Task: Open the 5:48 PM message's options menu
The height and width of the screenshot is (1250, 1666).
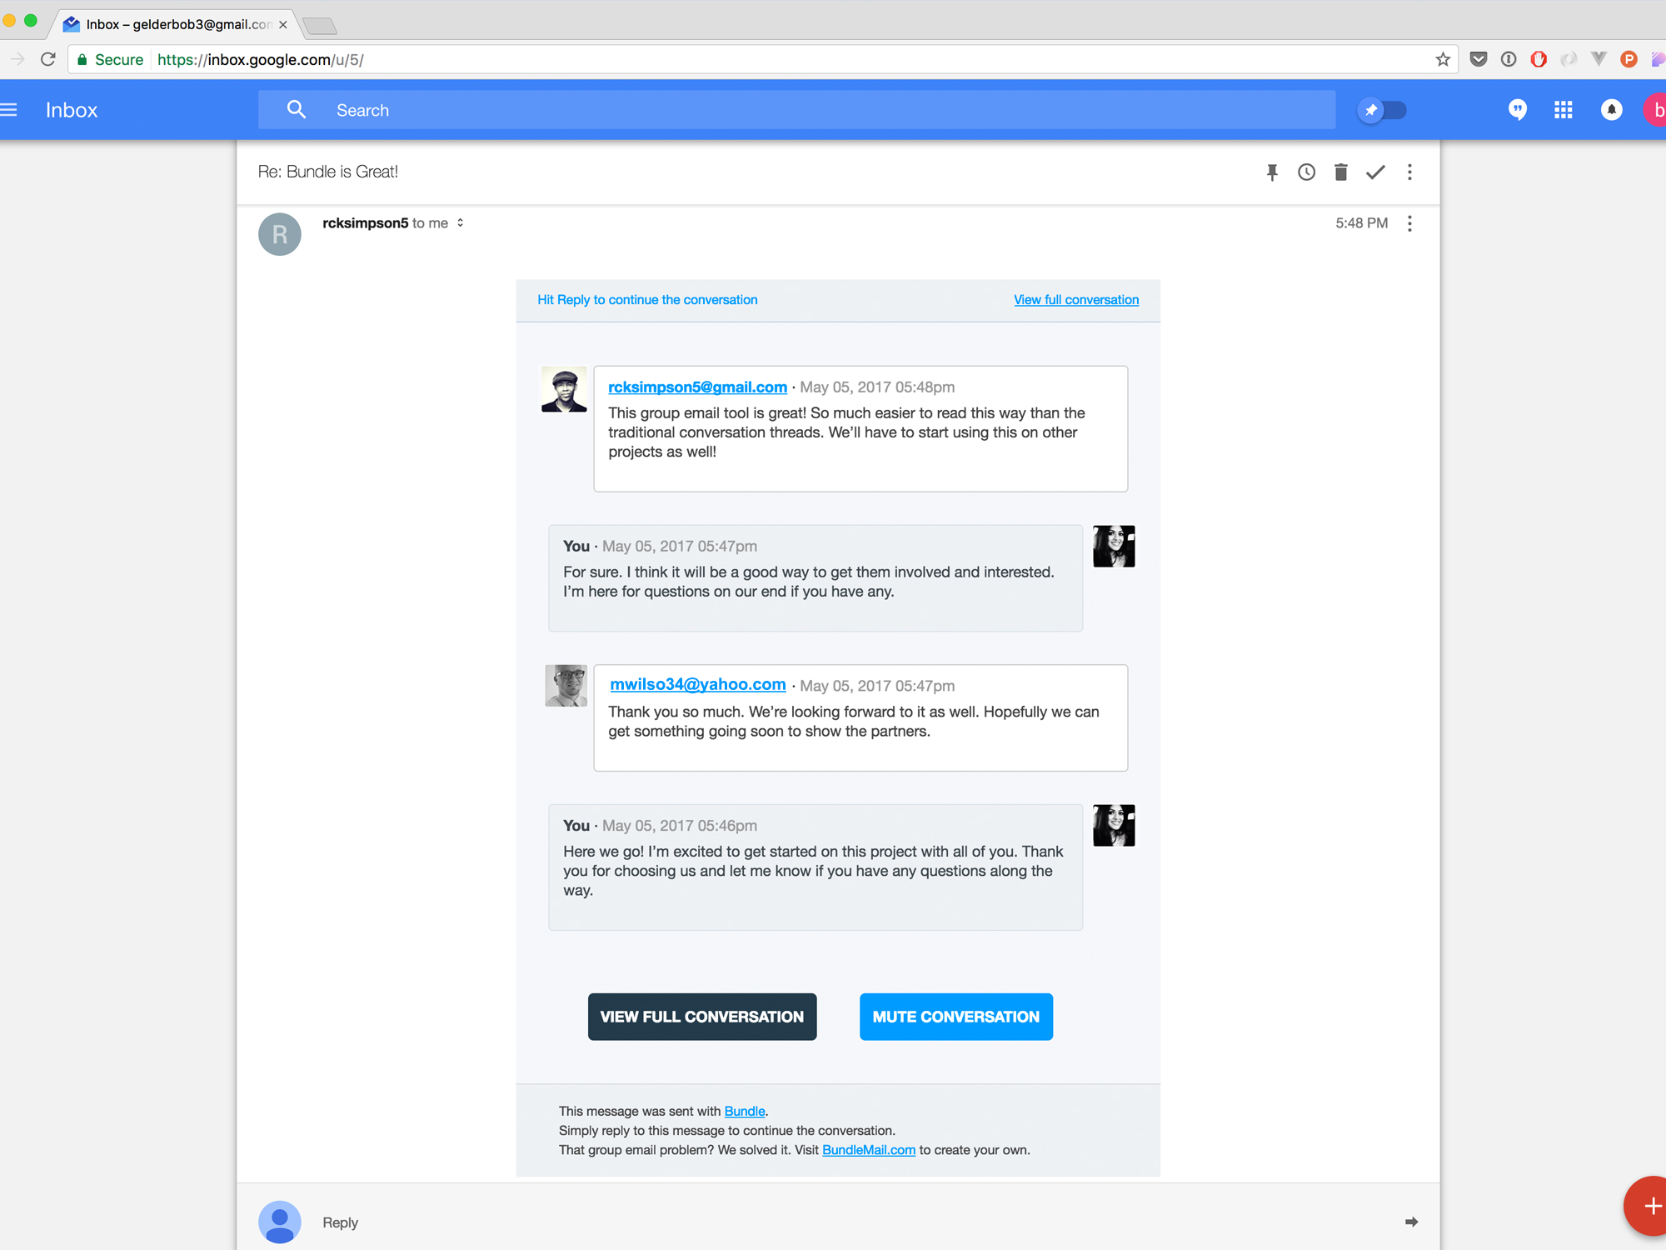Action: pos(1409,223)
